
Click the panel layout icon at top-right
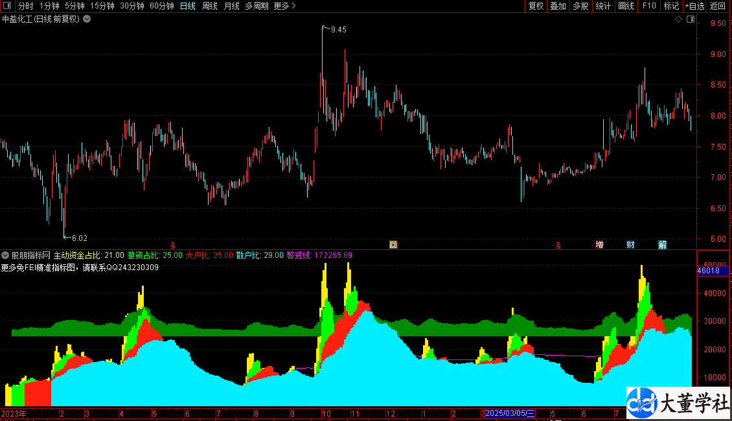point(690,19)
